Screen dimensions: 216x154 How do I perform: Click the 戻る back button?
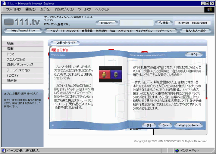149,125
